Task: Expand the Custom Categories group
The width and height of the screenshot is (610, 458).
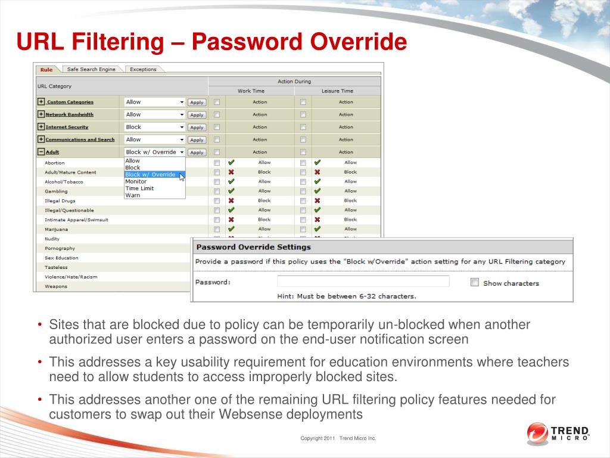Action: click(41, 101)
